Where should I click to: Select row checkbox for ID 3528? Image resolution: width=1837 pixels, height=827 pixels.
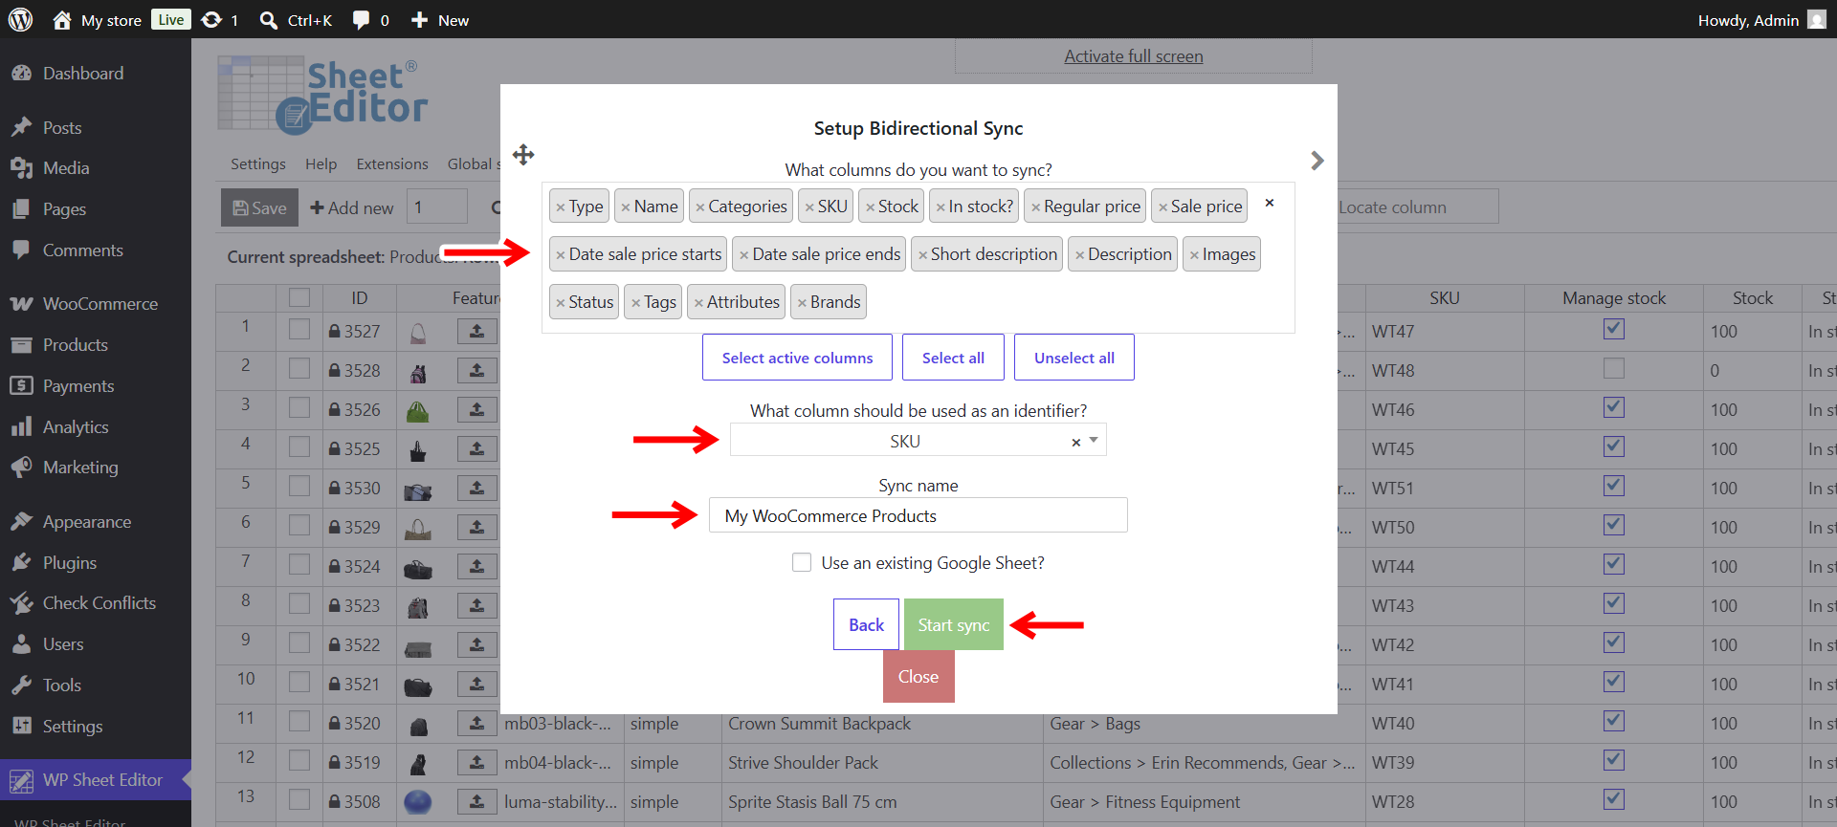point(299,368)
